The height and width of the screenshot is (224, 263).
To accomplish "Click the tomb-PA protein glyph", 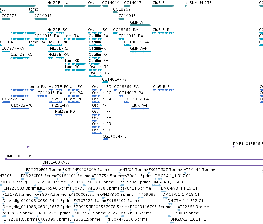I will coord(32,90).
